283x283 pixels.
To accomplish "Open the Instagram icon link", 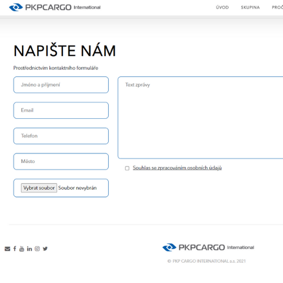I will [37, 249].
